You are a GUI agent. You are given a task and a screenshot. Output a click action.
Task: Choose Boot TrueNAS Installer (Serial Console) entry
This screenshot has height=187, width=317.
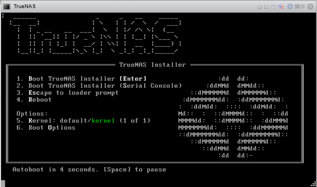pos(99,86)
